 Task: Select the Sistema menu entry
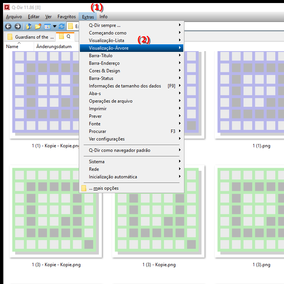(x=131, y=162)
